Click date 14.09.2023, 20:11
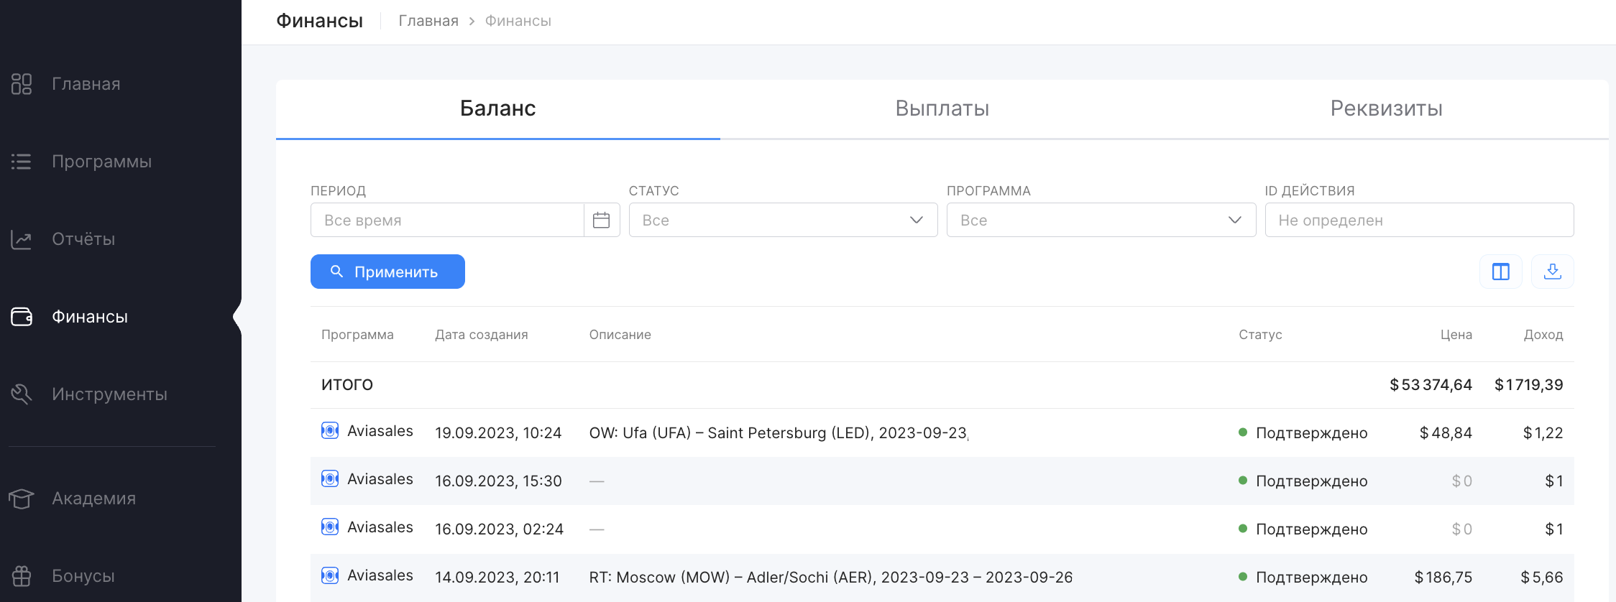The height and width of the screenshot is (602, 1616). pos(497,578)
